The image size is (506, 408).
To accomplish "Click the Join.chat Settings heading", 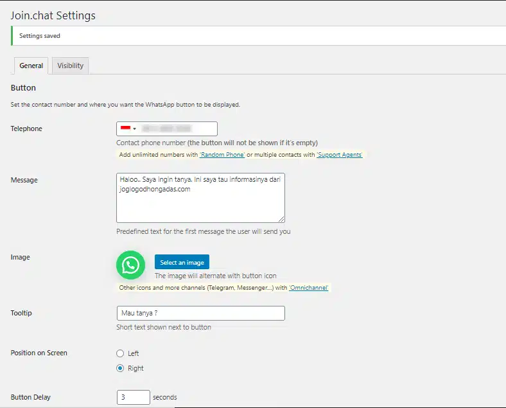I will pyautogui.click(x=53, y=15).
